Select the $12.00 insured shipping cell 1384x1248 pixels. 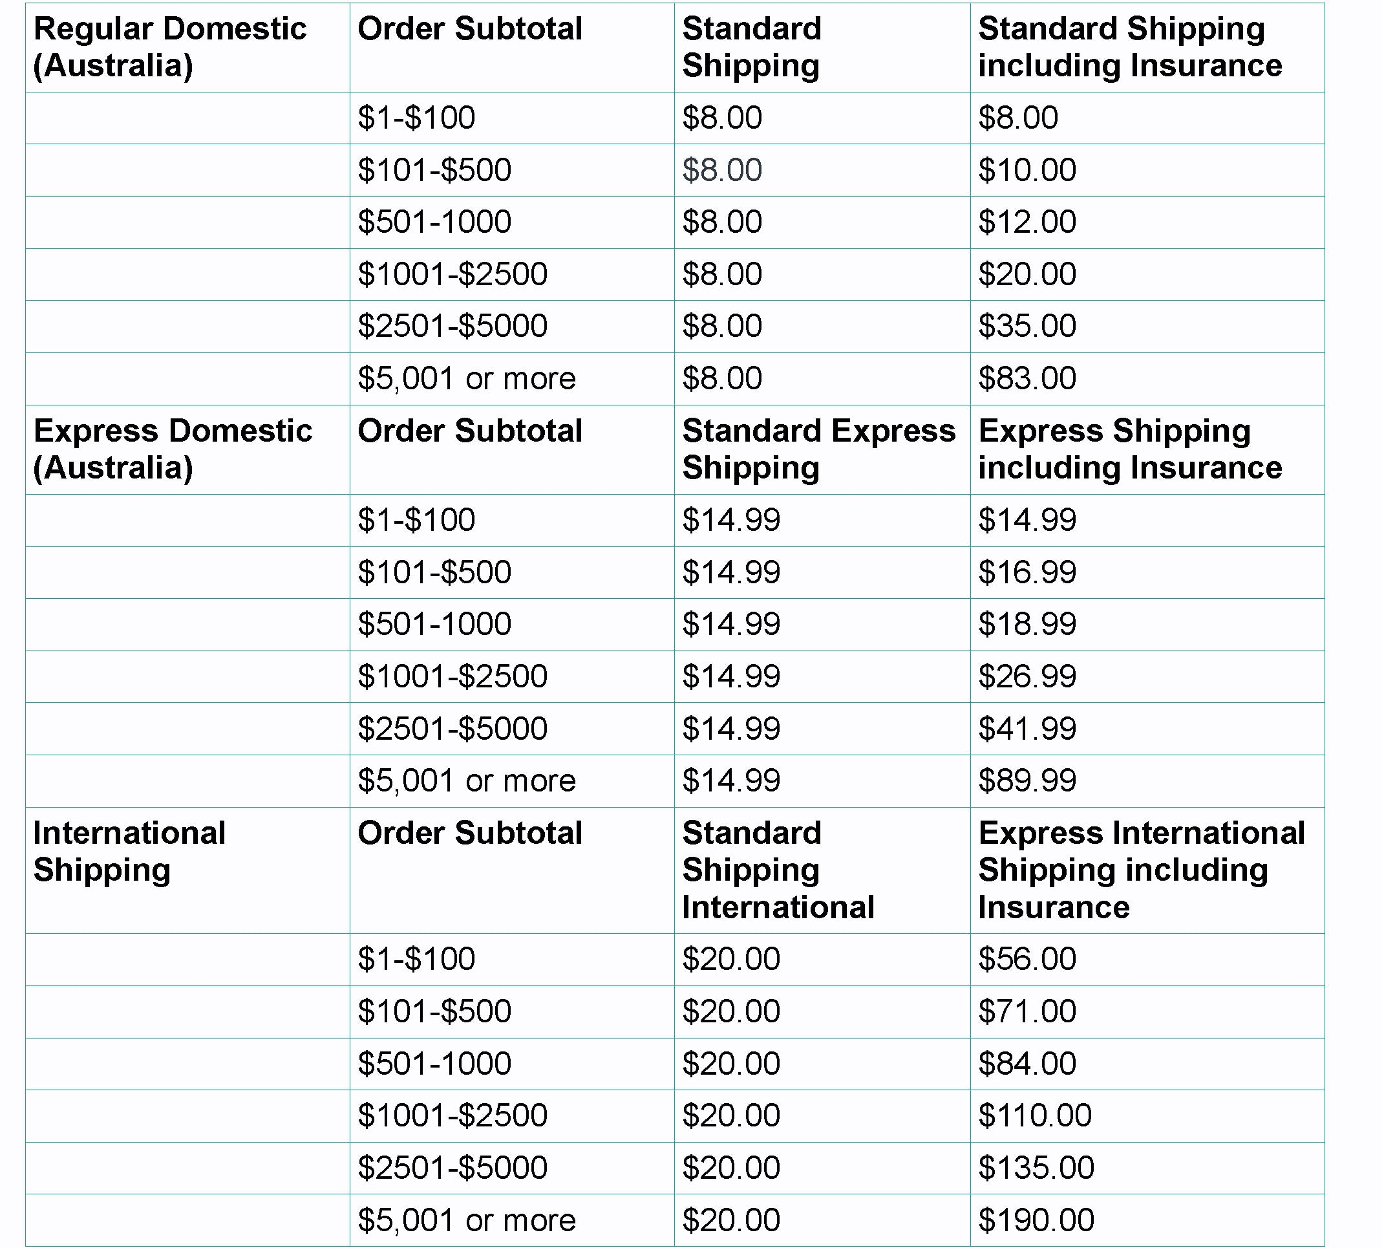click(x=1027, y=222)
